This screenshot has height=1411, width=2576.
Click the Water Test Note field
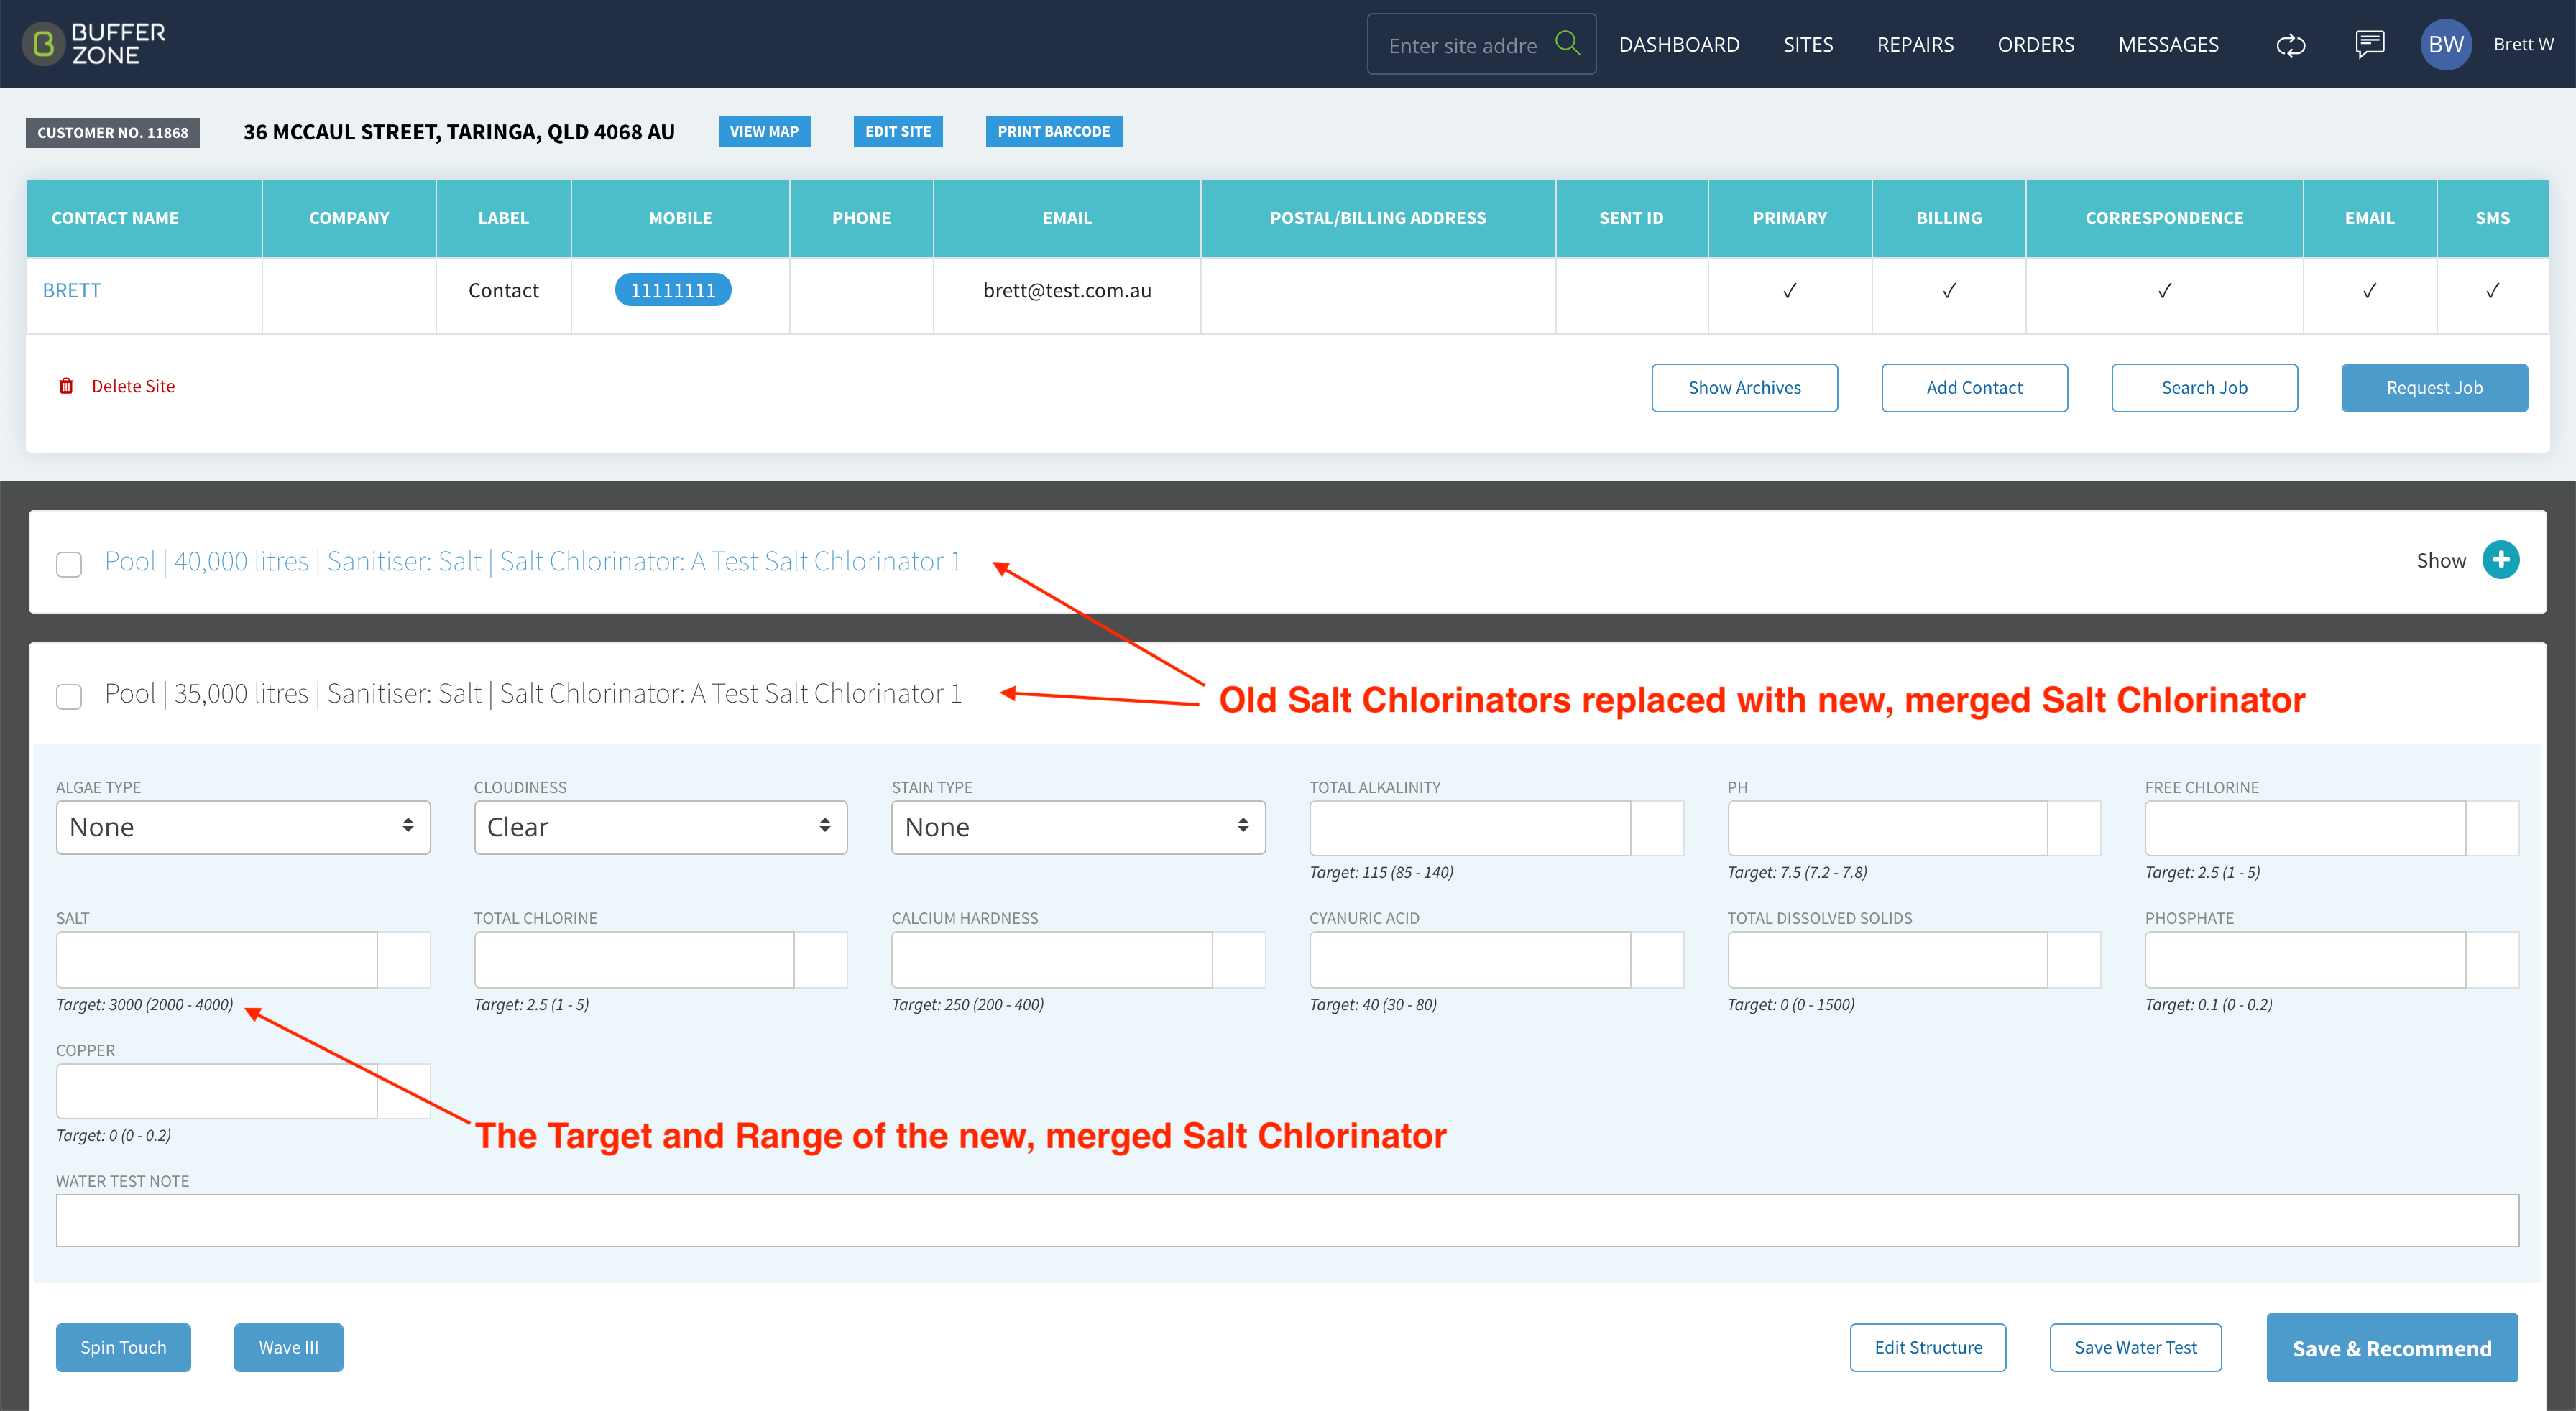pos(1287,1220)
